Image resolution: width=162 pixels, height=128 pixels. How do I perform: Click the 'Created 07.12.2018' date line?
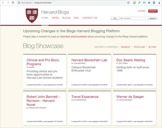89,85
